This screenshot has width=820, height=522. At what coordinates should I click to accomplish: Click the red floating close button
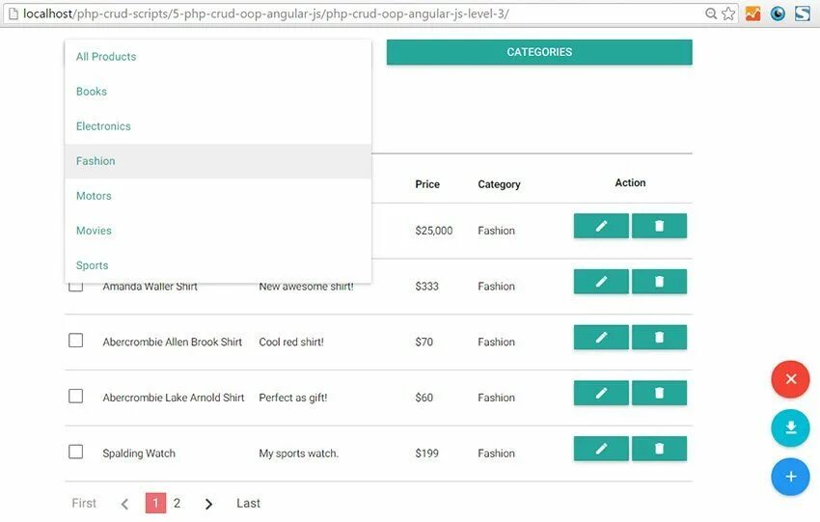(x=790, y=379)
